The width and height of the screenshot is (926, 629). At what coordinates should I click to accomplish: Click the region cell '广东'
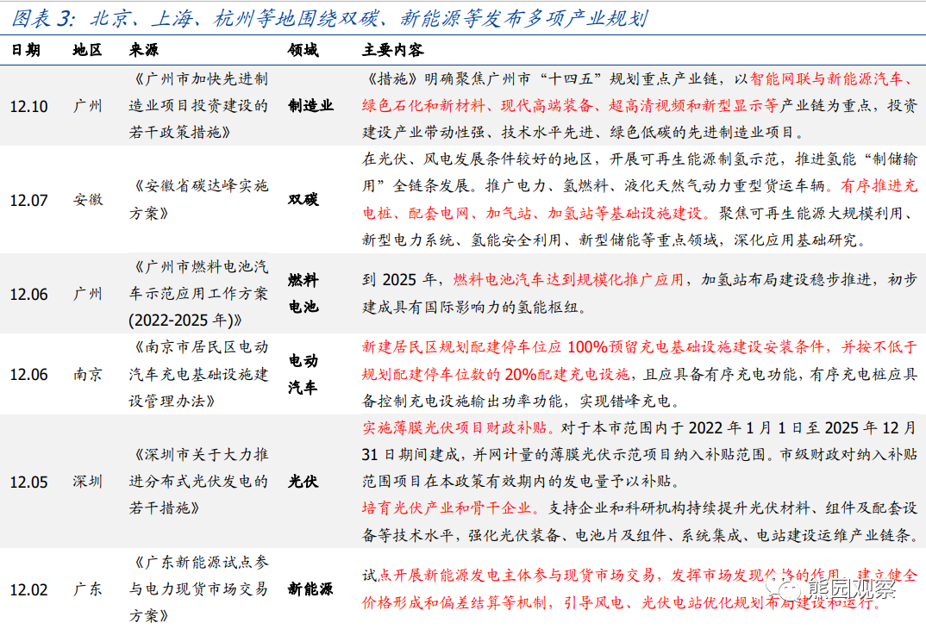pyautogui.click(x=87, y=589)
